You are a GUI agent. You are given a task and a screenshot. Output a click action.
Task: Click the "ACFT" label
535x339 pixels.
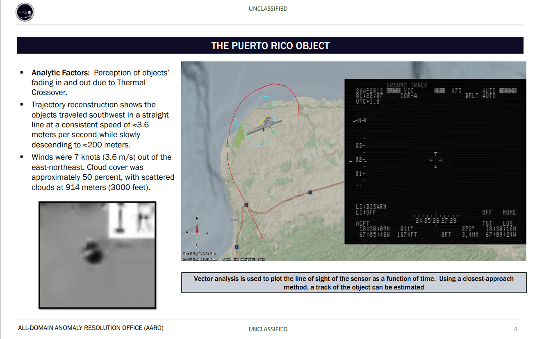[362, 224]
